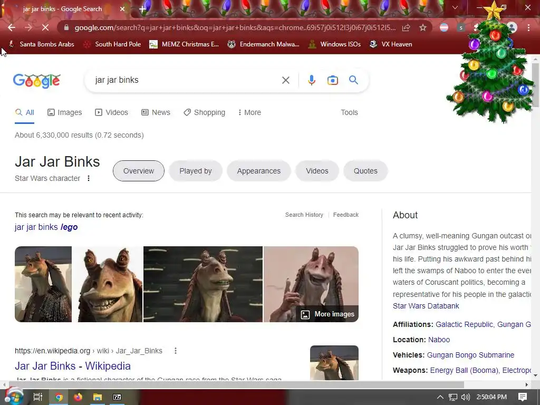Click the vertical page scrollbar
The width and height of the screenshot is (540, 405).
(x=536, y=85)
